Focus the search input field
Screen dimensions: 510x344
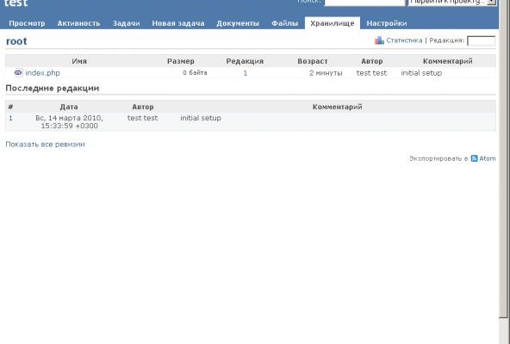[x=364, y=3]
